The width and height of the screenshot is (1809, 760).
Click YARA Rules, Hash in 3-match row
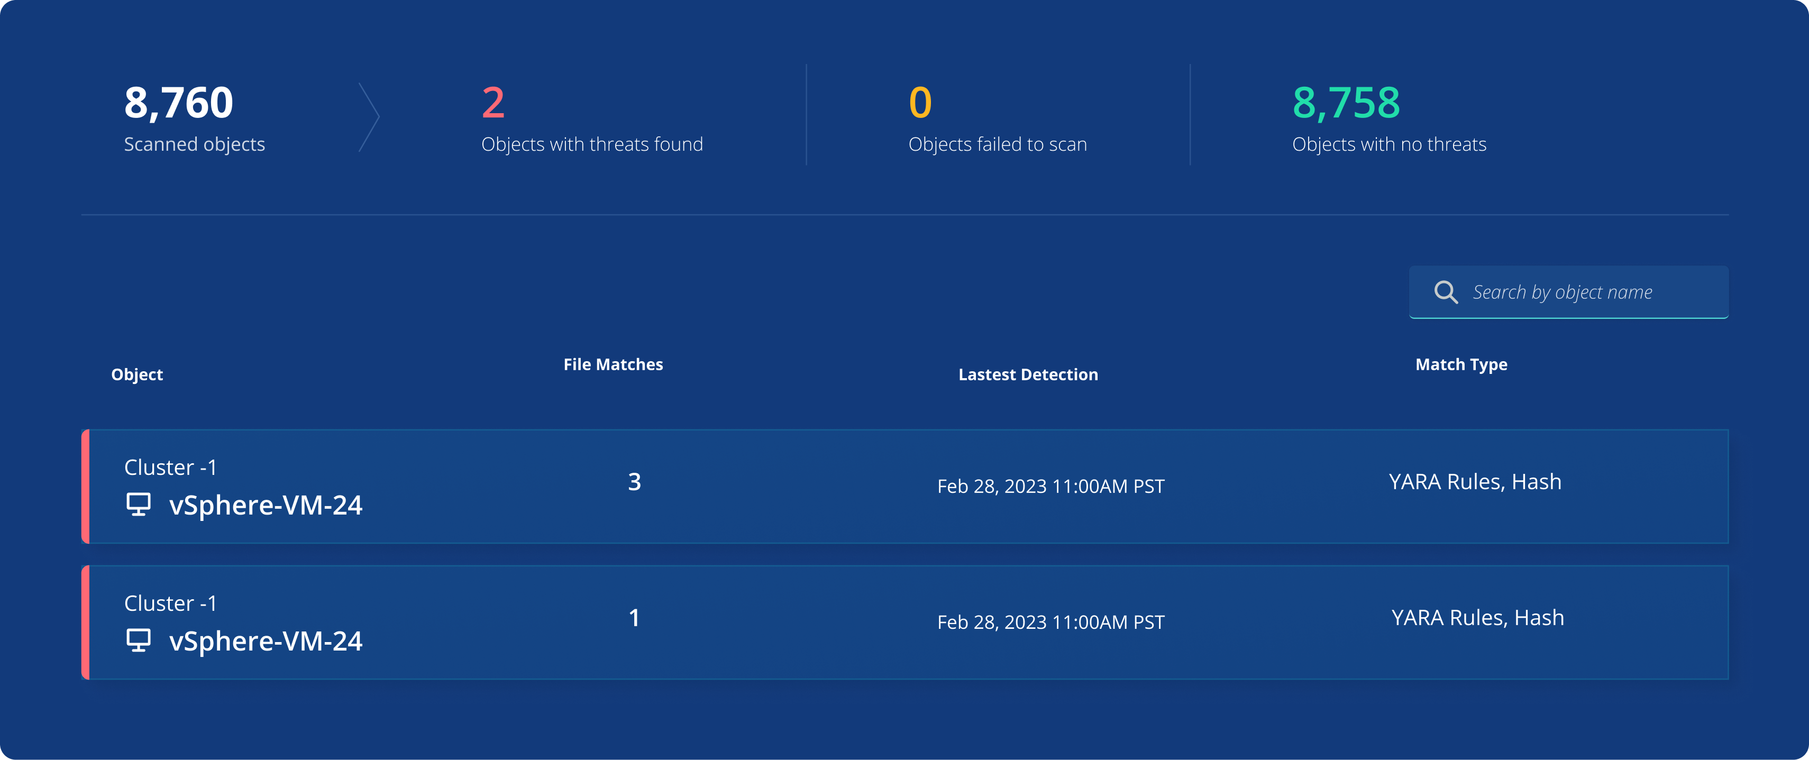(1475, 482)
